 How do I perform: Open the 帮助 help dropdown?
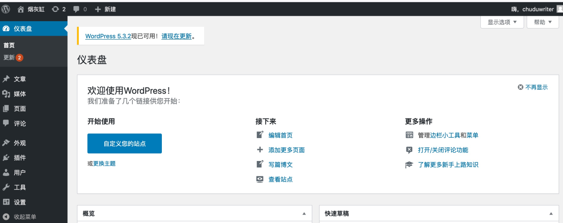tap(543, 22)
